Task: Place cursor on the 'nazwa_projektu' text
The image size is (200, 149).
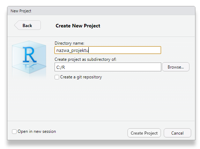Action: pos(72,51)
